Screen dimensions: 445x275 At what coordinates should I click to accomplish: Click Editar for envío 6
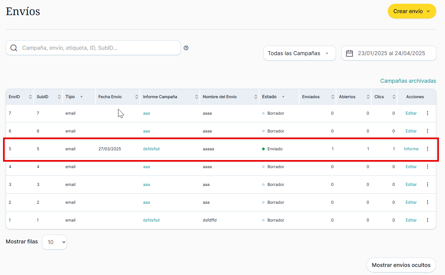click(411, 131)
